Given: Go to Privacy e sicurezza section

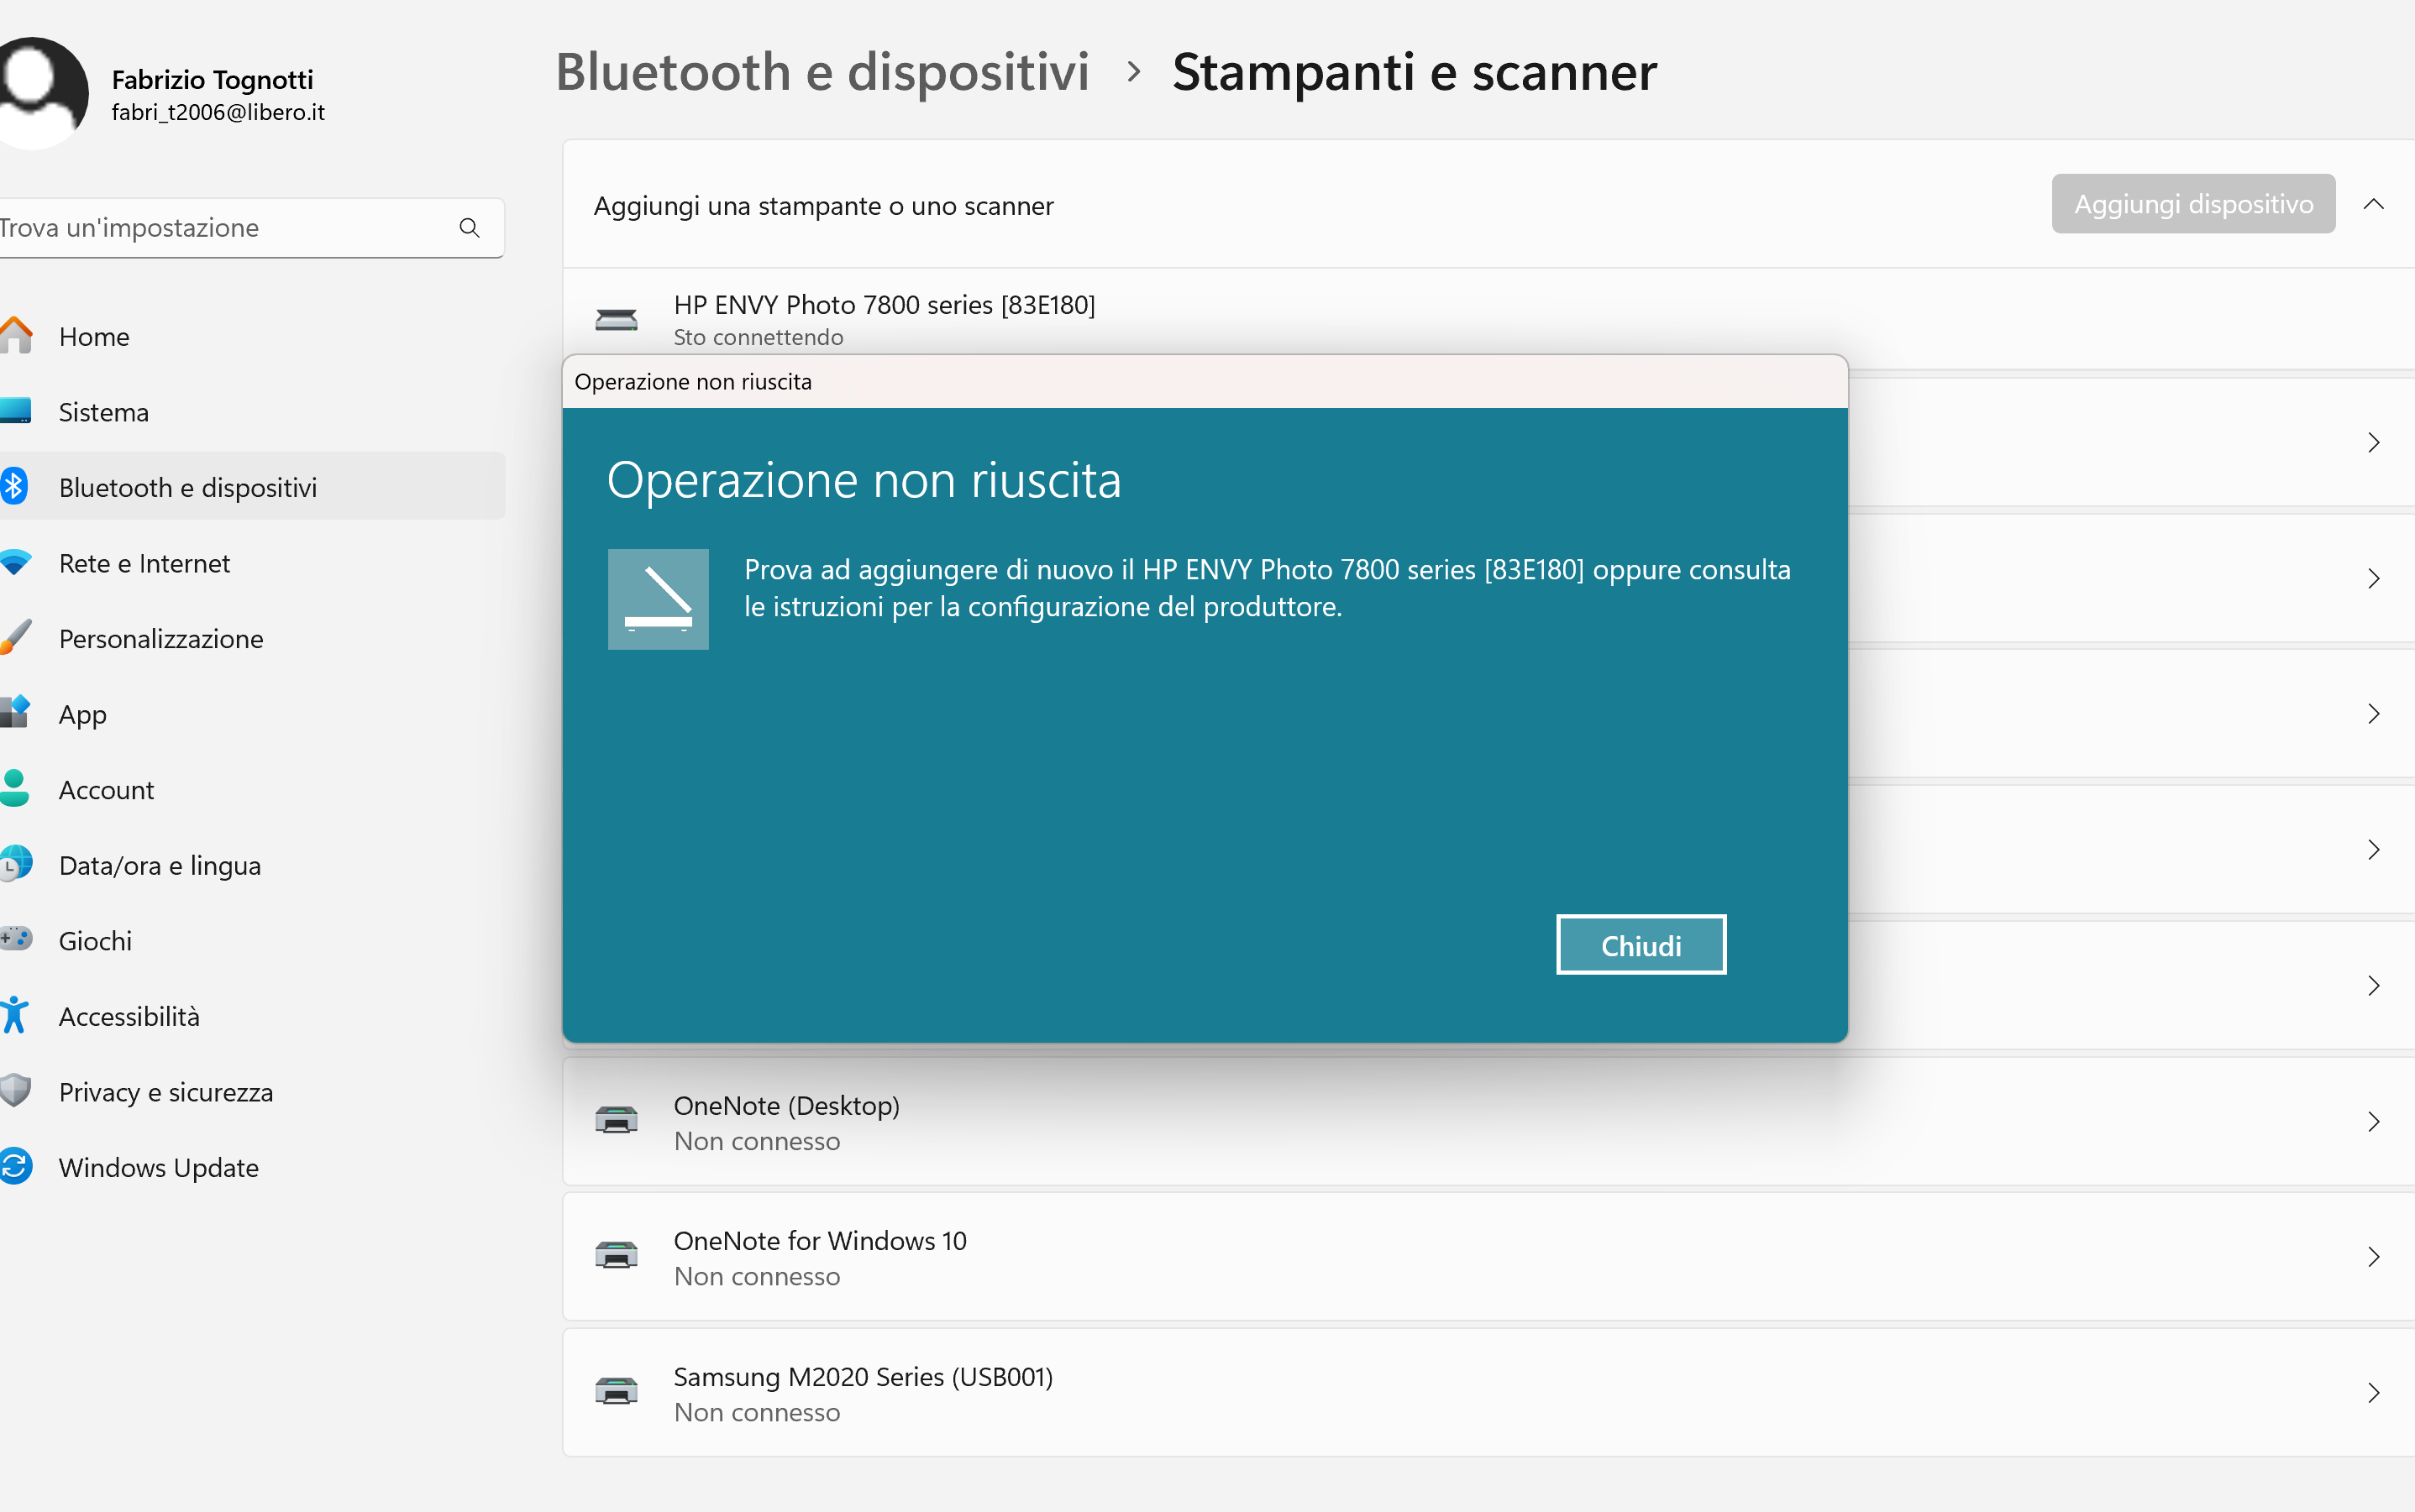Looking at the screenshot, I should coord(165,1092).
